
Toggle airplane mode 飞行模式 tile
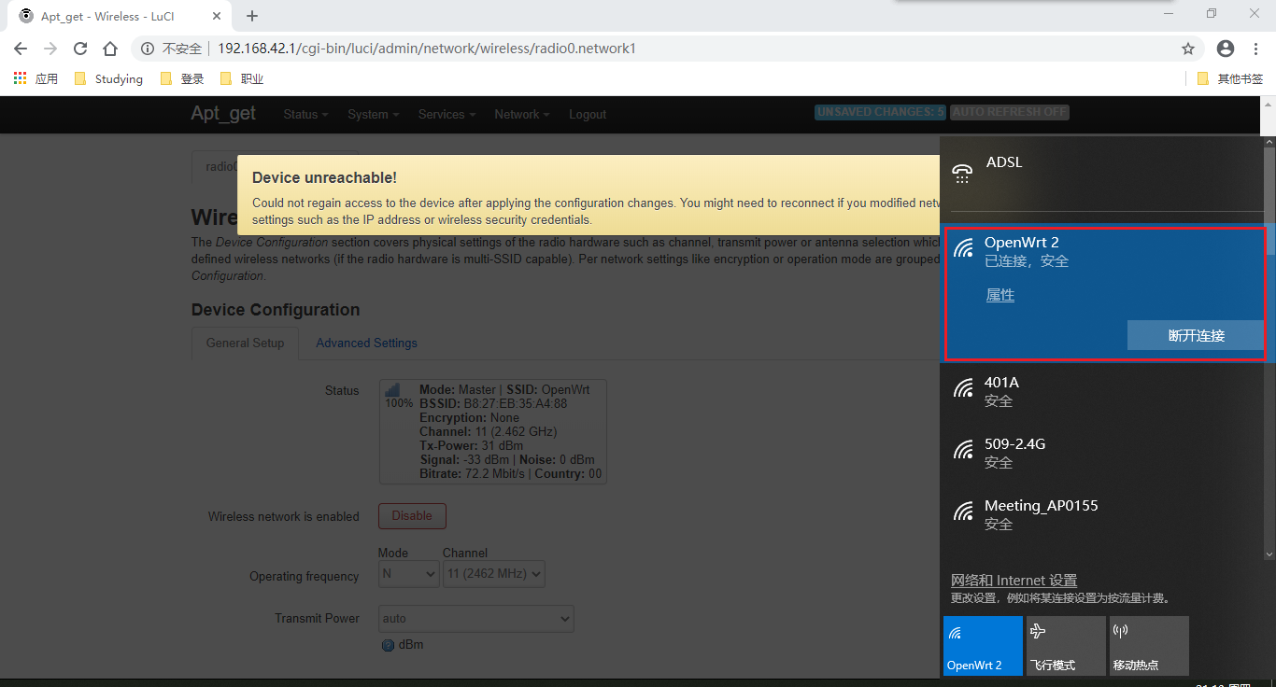point(1066,646)
